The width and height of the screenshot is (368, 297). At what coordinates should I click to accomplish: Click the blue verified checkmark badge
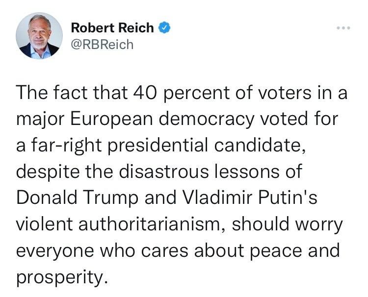tap(164, 27)
